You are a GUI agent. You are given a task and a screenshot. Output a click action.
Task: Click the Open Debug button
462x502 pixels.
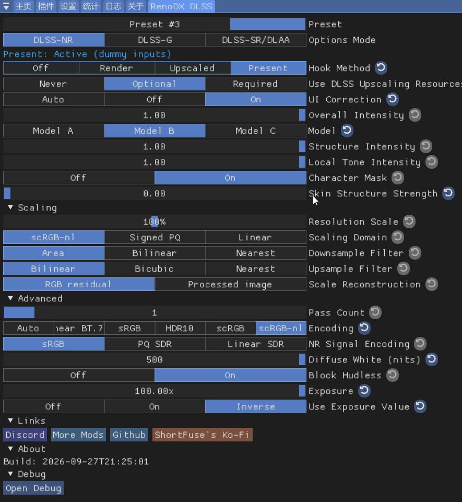(33, 488)
